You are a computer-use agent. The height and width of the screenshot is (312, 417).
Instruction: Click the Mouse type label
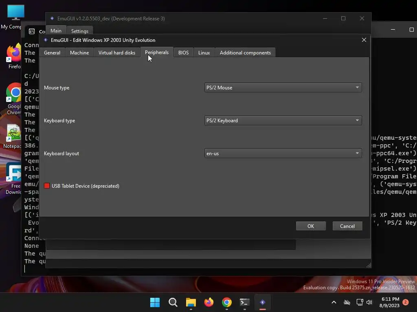pos(57,88)
